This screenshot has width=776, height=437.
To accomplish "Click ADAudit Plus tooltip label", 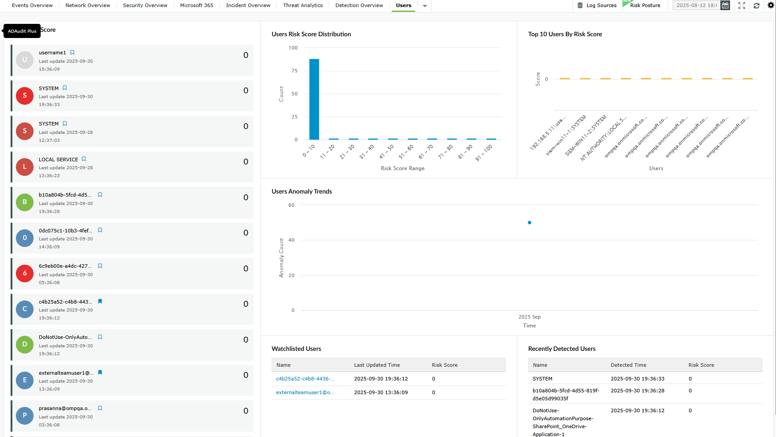I will (x=22, y=31).
